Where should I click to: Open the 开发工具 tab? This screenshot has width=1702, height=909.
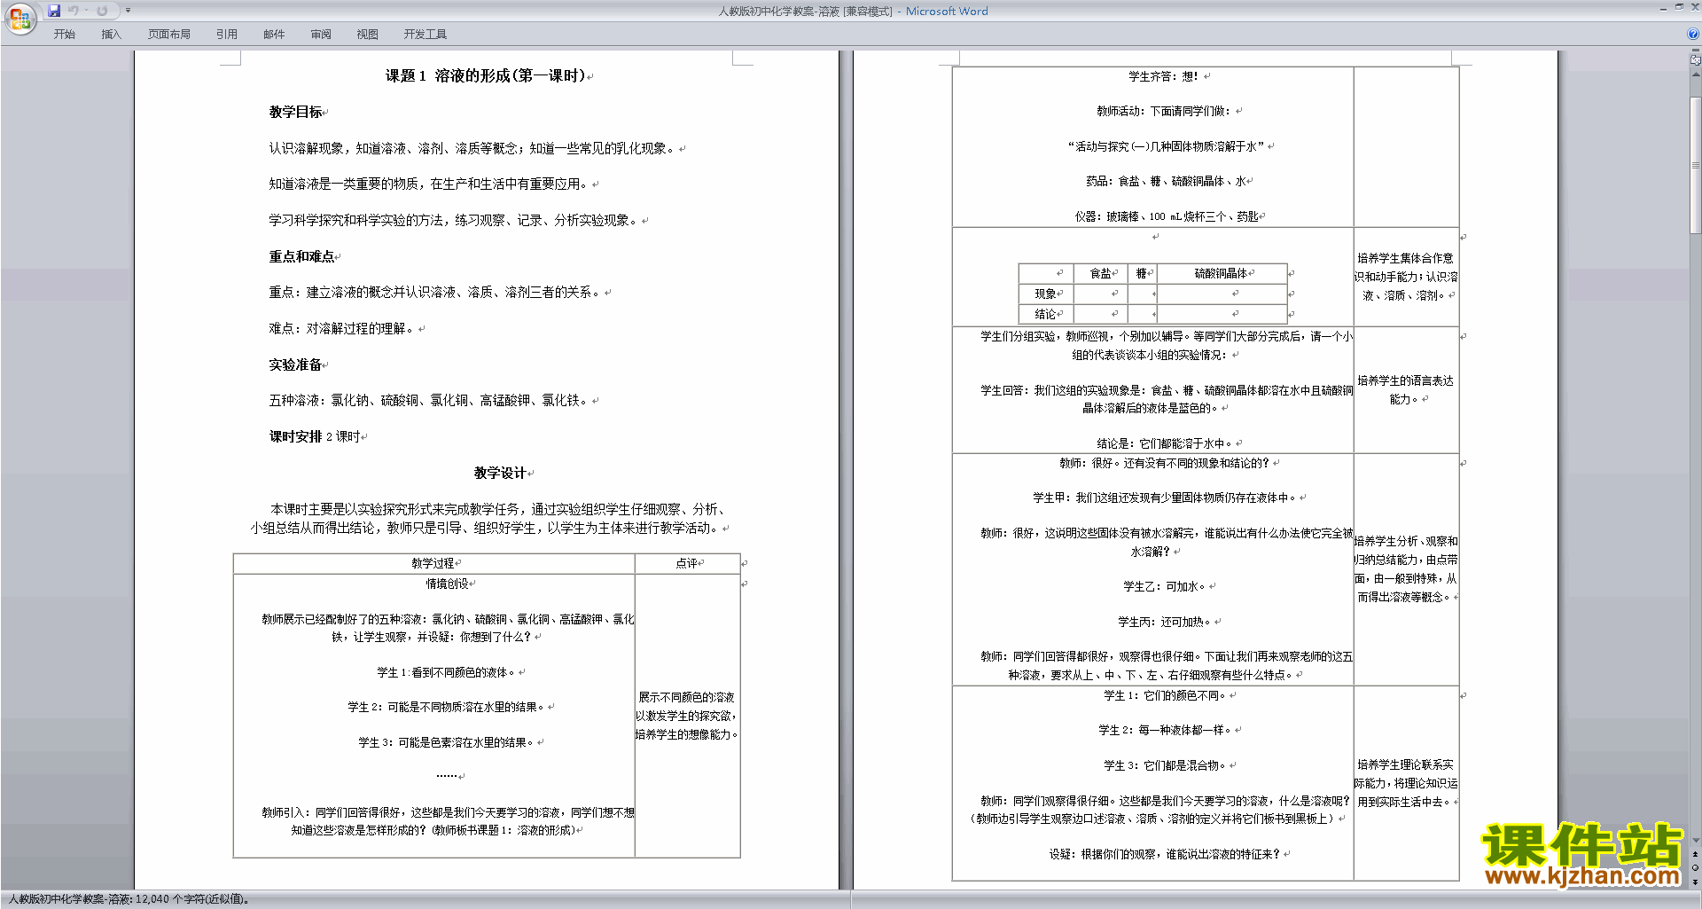(x=425, y=35)
